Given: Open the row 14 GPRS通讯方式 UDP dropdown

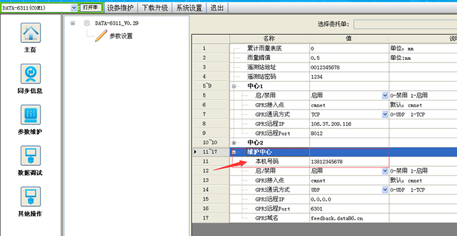Looking at the screenshot, I should tap(385, 190).
